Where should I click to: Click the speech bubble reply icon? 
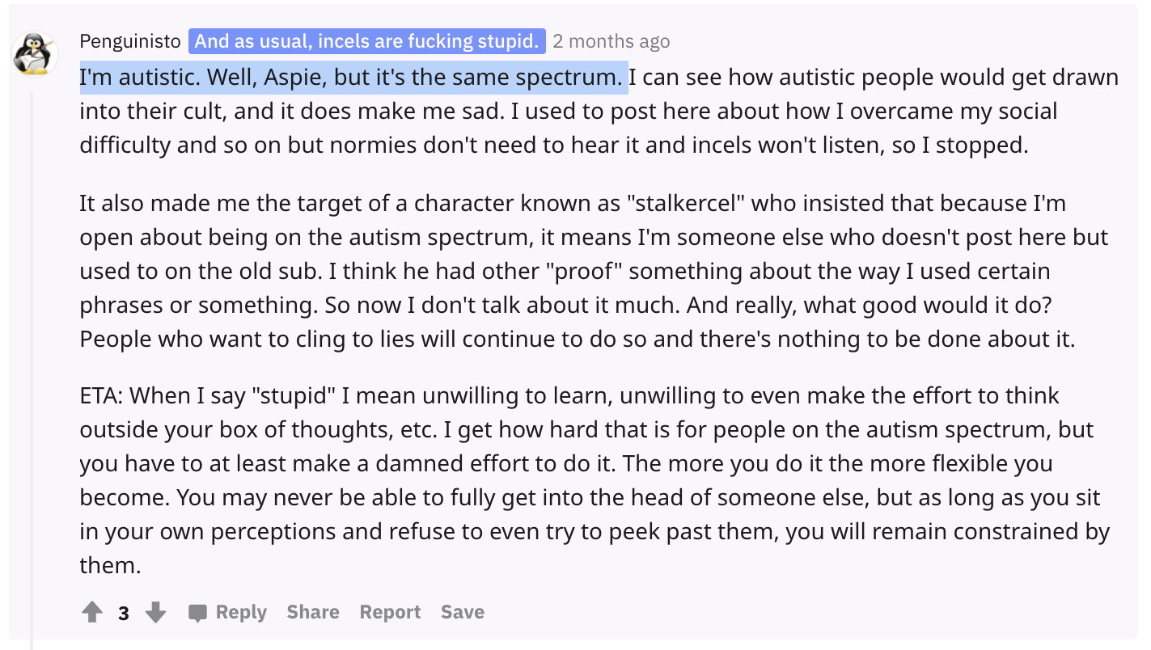197,613
